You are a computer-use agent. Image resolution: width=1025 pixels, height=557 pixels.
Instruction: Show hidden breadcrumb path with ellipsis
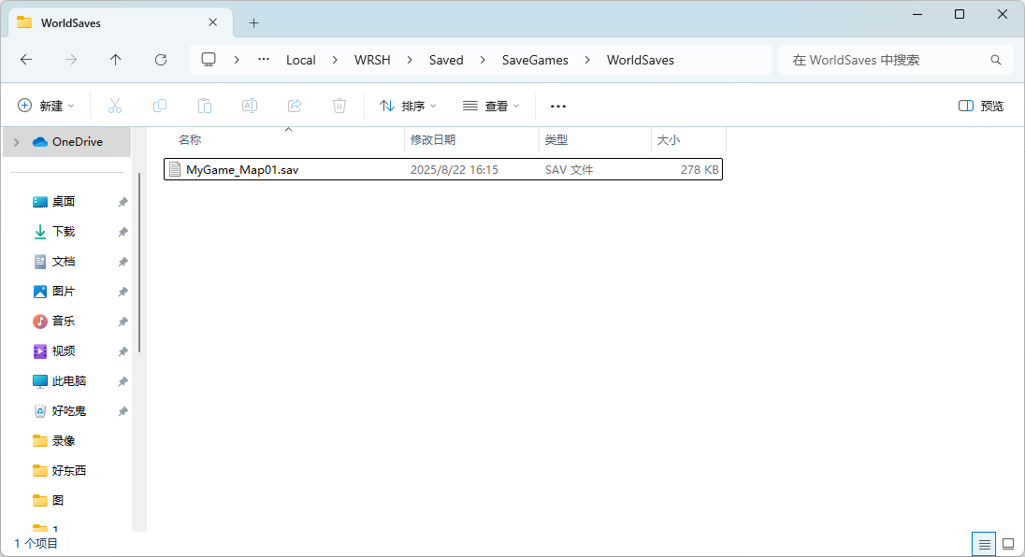(x=264, y=60)
